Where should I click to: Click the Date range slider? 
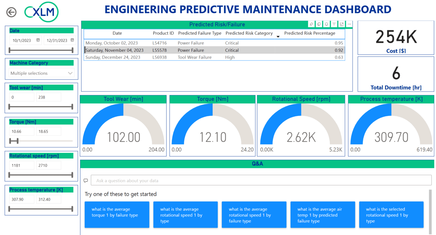pos(41,50)
